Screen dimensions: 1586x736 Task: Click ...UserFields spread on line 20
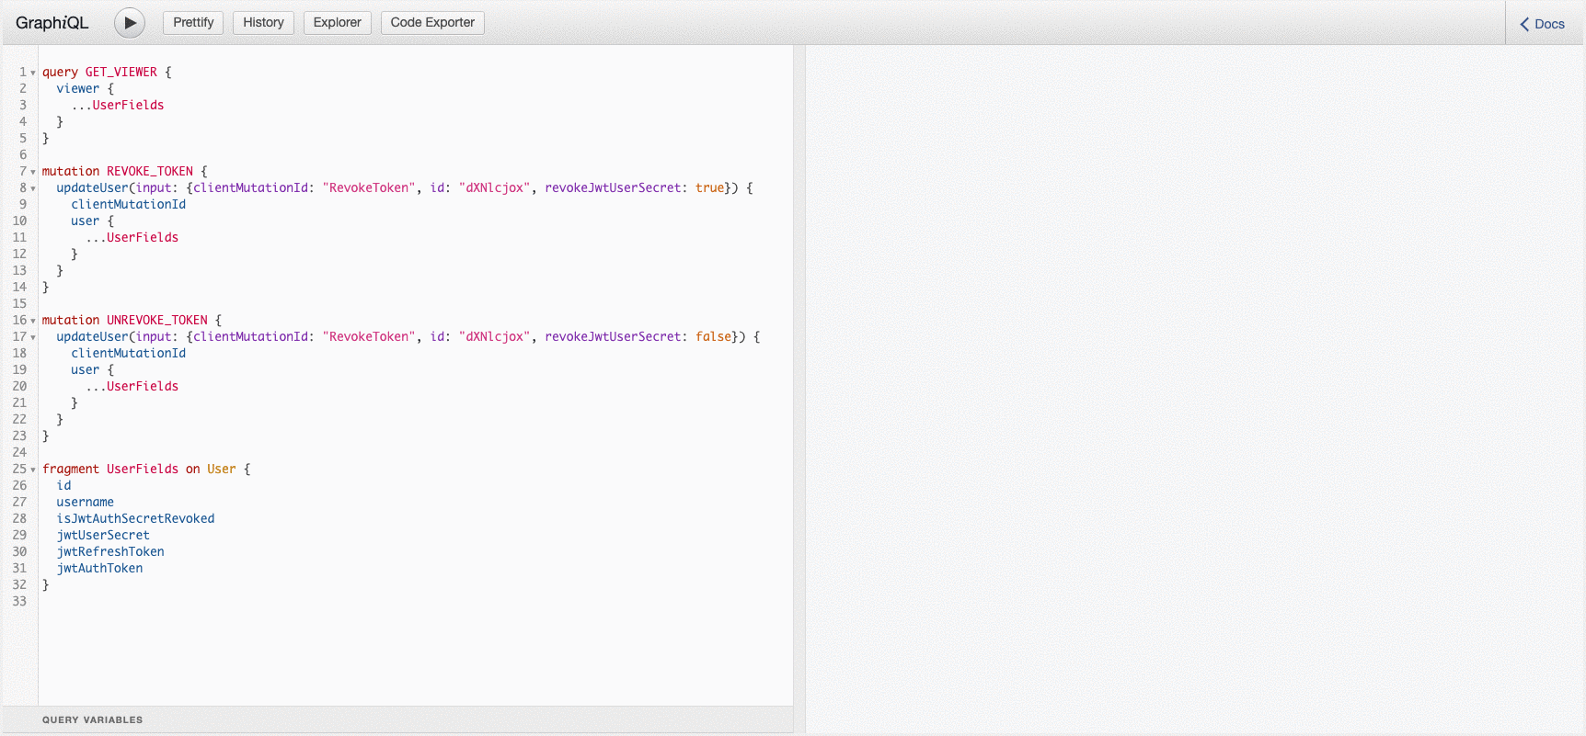tap(132, 386)
